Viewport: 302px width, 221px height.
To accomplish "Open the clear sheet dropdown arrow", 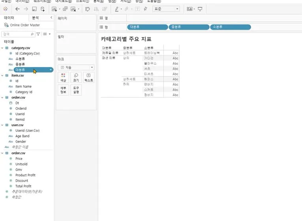I will click(79, 9).
